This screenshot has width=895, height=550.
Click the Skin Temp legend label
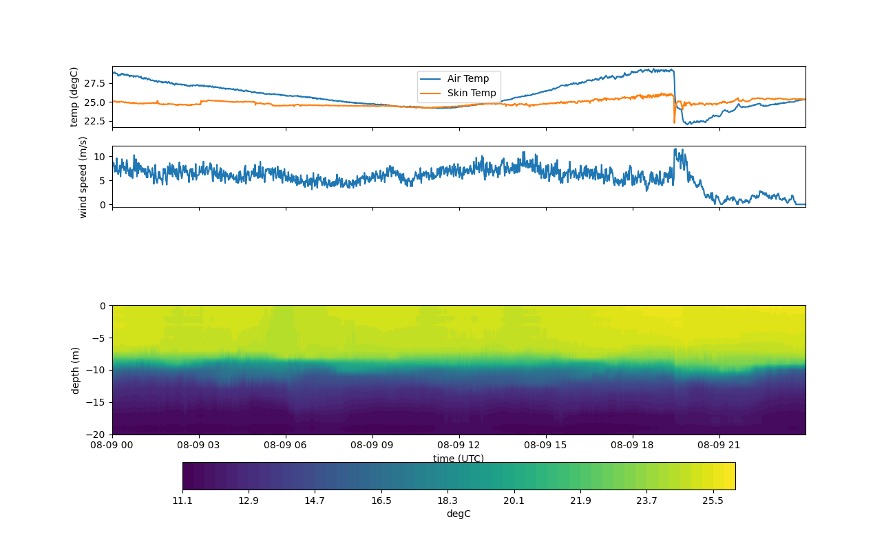pyautogui.click(x=471, y=93)
